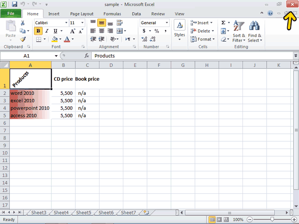Apply Comma Style format

(x=165, y=31)
